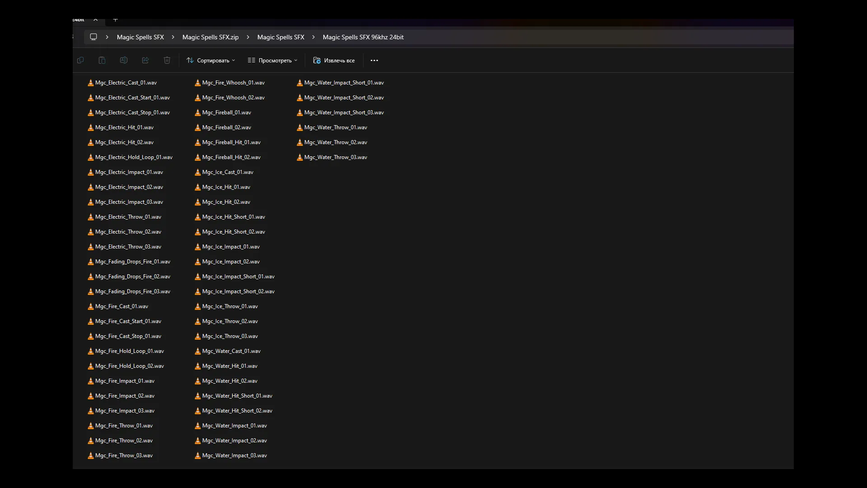Open the Сортировать sort dropdown
The image size is (867, 488).
pyautogui.click(x=211, y=60)
